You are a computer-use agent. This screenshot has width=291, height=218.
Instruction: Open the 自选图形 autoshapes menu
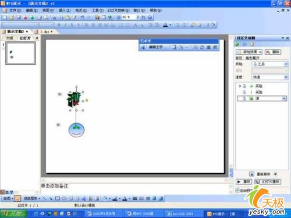coord(32,198)
